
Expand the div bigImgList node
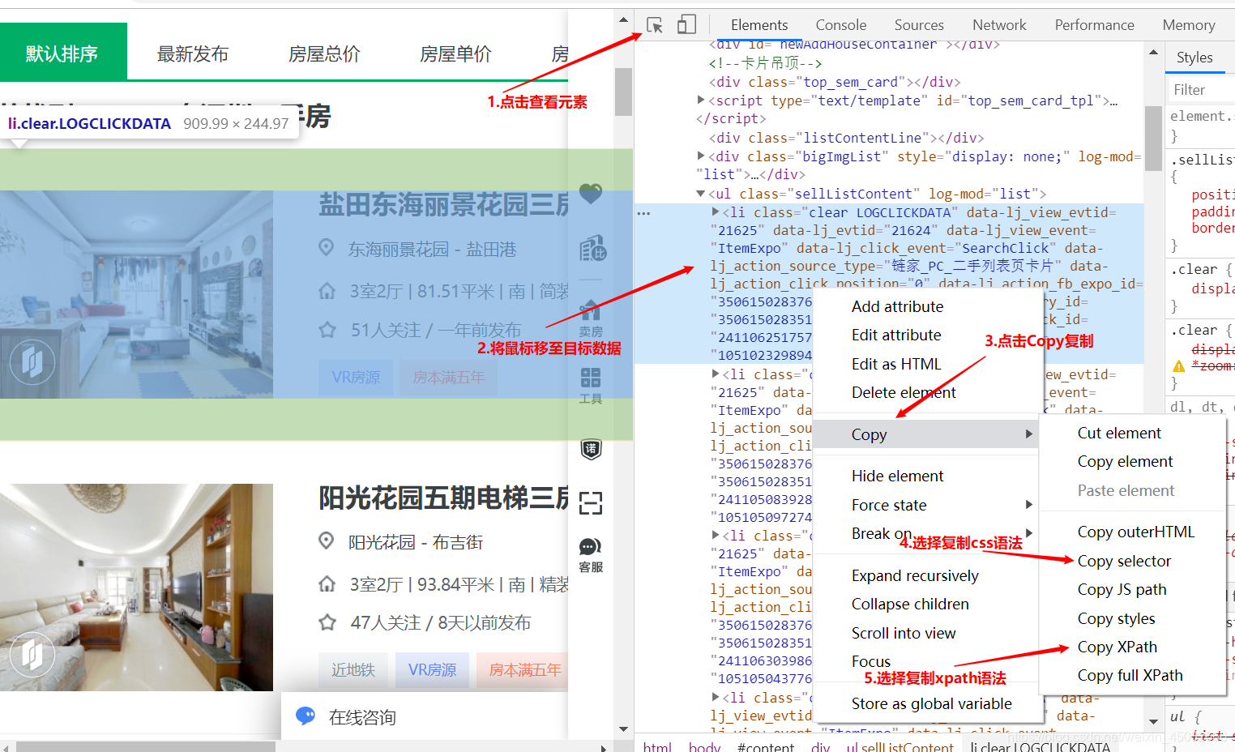701,156
